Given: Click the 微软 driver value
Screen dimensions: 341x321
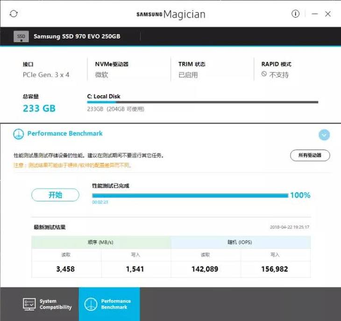Looking at the screenshot, I should pyautogui.click(x=101, y=75).
